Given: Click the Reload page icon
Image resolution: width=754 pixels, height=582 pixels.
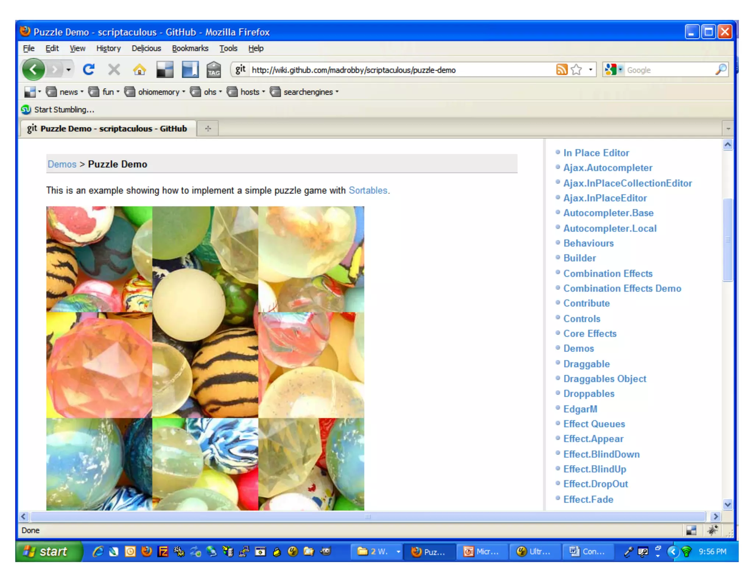Looking at the screenshot, I should pos(89,70).
